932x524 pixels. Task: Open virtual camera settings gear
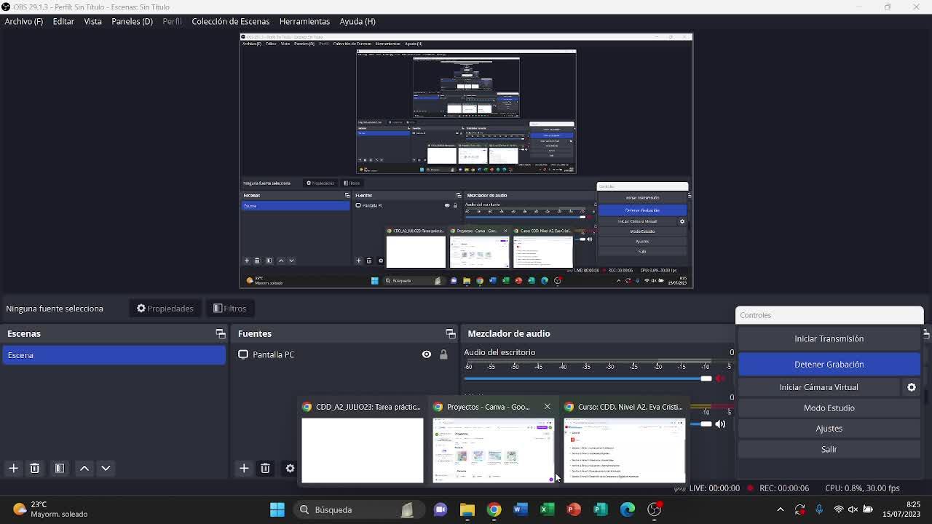point(911,387)
